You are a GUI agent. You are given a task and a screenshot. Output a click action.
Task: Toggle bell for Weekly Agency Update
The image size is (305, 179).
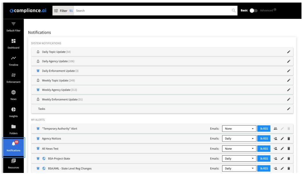(x=38, y=90)
